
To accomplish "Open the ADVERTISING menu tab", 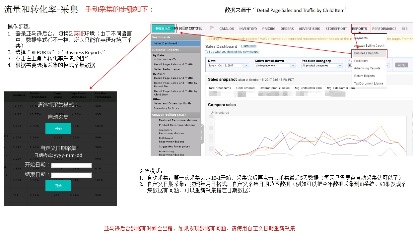I will (309, 29).
